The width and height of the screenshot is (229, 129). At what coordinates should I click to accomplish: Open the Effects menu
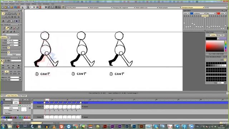pos(34,4)
